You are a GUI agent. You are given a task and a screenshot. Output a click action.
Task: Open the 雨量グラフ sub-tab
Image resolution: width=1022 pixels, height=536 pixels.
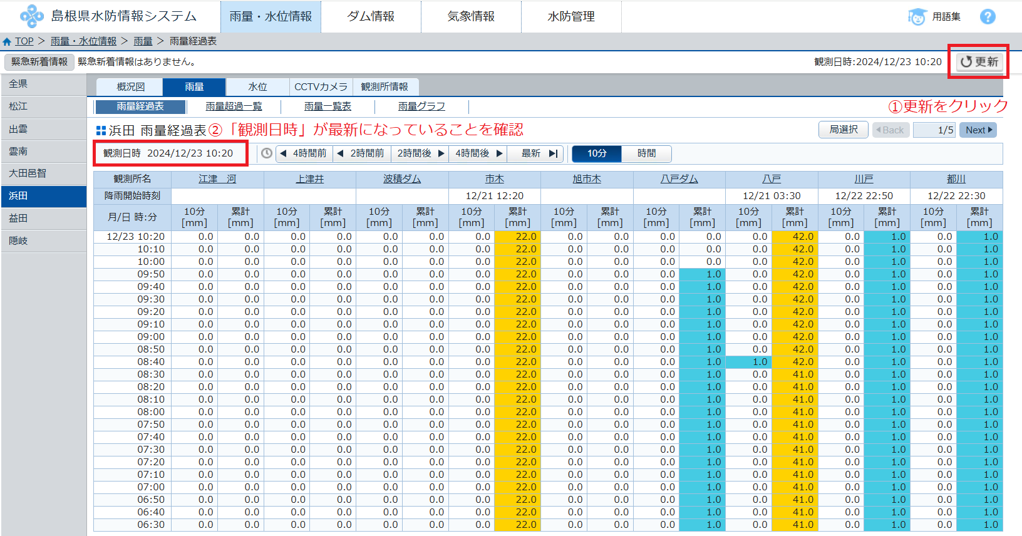point(421,106)
